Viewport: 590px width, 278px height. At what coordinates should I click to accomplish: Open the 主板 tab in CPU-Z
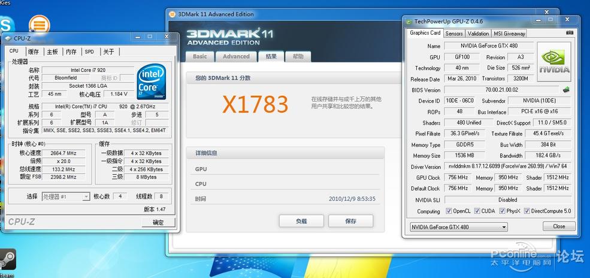pos(52,52)
